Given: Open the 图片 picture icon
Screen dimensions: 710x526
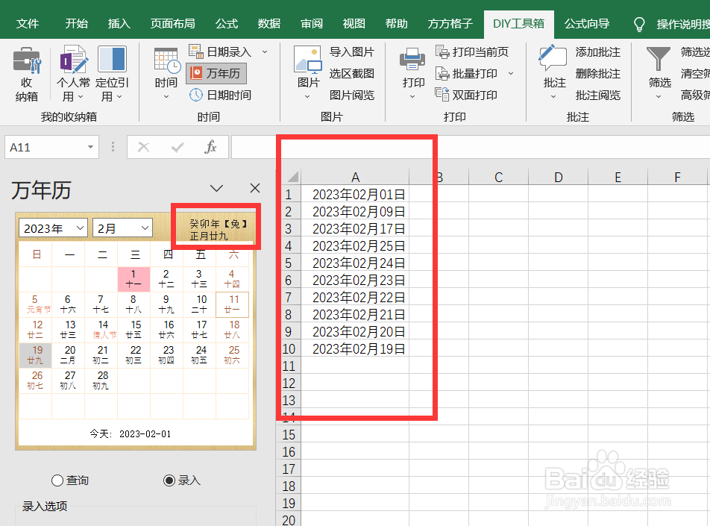Looking at the screenshot, I should tap(308, 60).
